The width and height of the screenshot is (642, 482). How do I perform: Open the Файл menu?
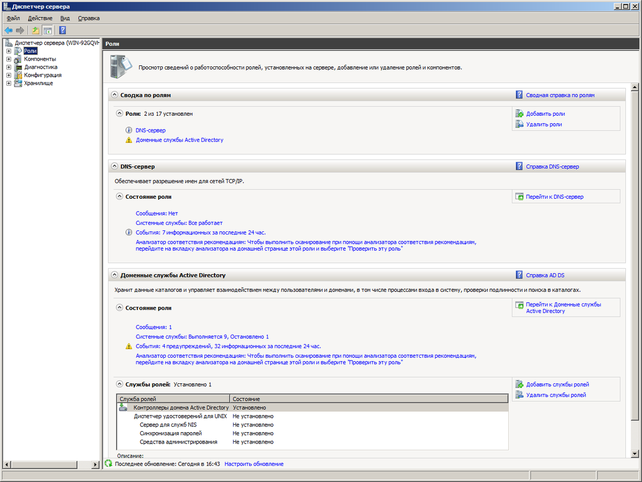(x=13, y=18)
